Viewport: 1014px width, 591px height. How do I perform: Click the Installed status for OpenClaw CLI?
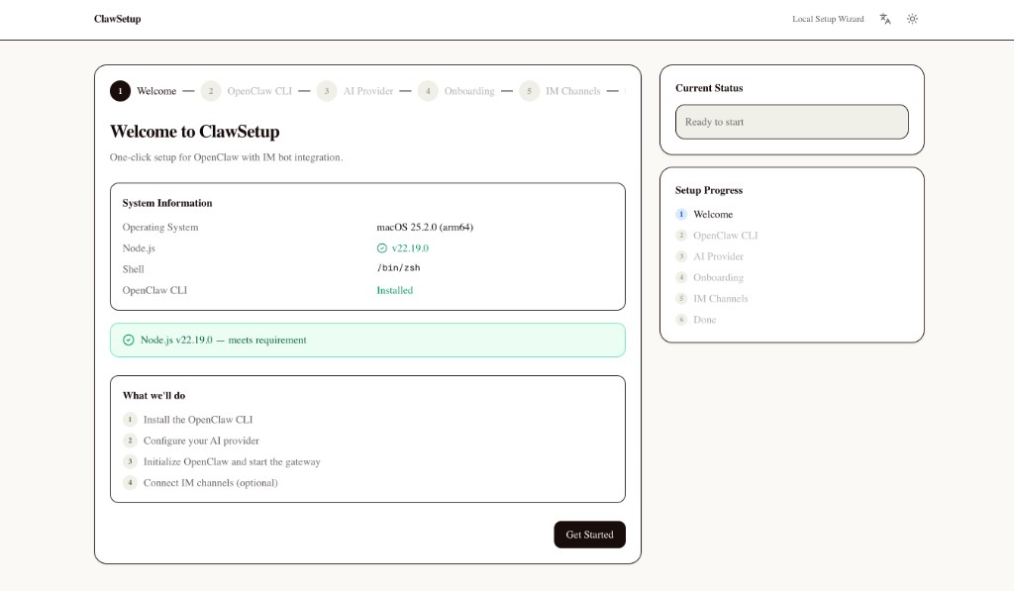pyautogui.click(x=394, y=290)
